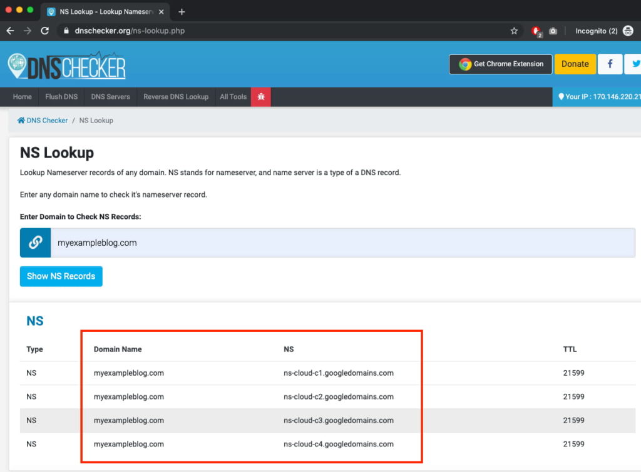
Task: Click the Donate button
Action: 575,64
